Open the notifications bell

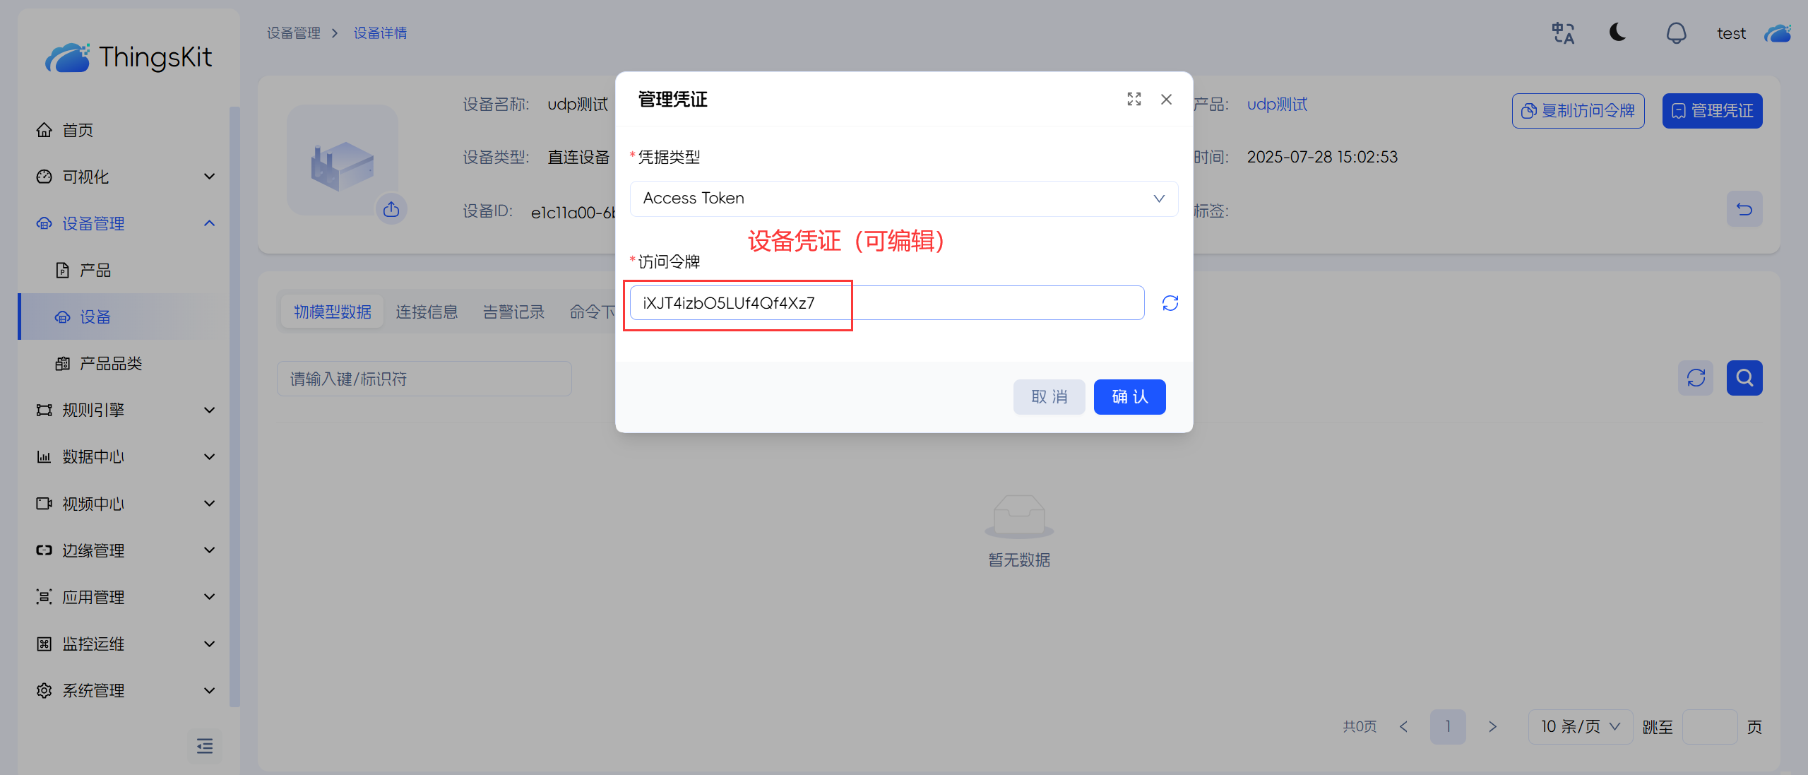click(x=1676, y=33)
